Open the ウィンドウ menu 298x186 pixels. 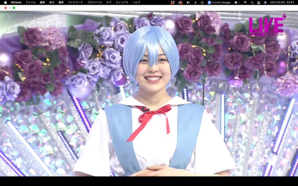[x=122, y=3]
